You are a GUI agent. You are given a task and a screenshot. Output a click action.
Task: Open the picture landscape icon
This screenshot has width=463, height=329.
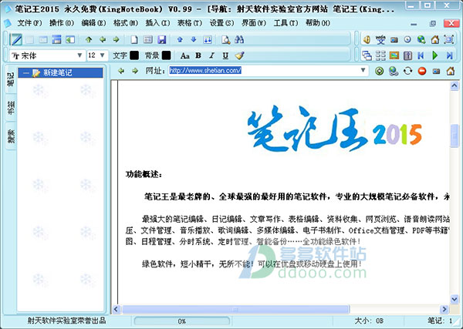(394, 55)
